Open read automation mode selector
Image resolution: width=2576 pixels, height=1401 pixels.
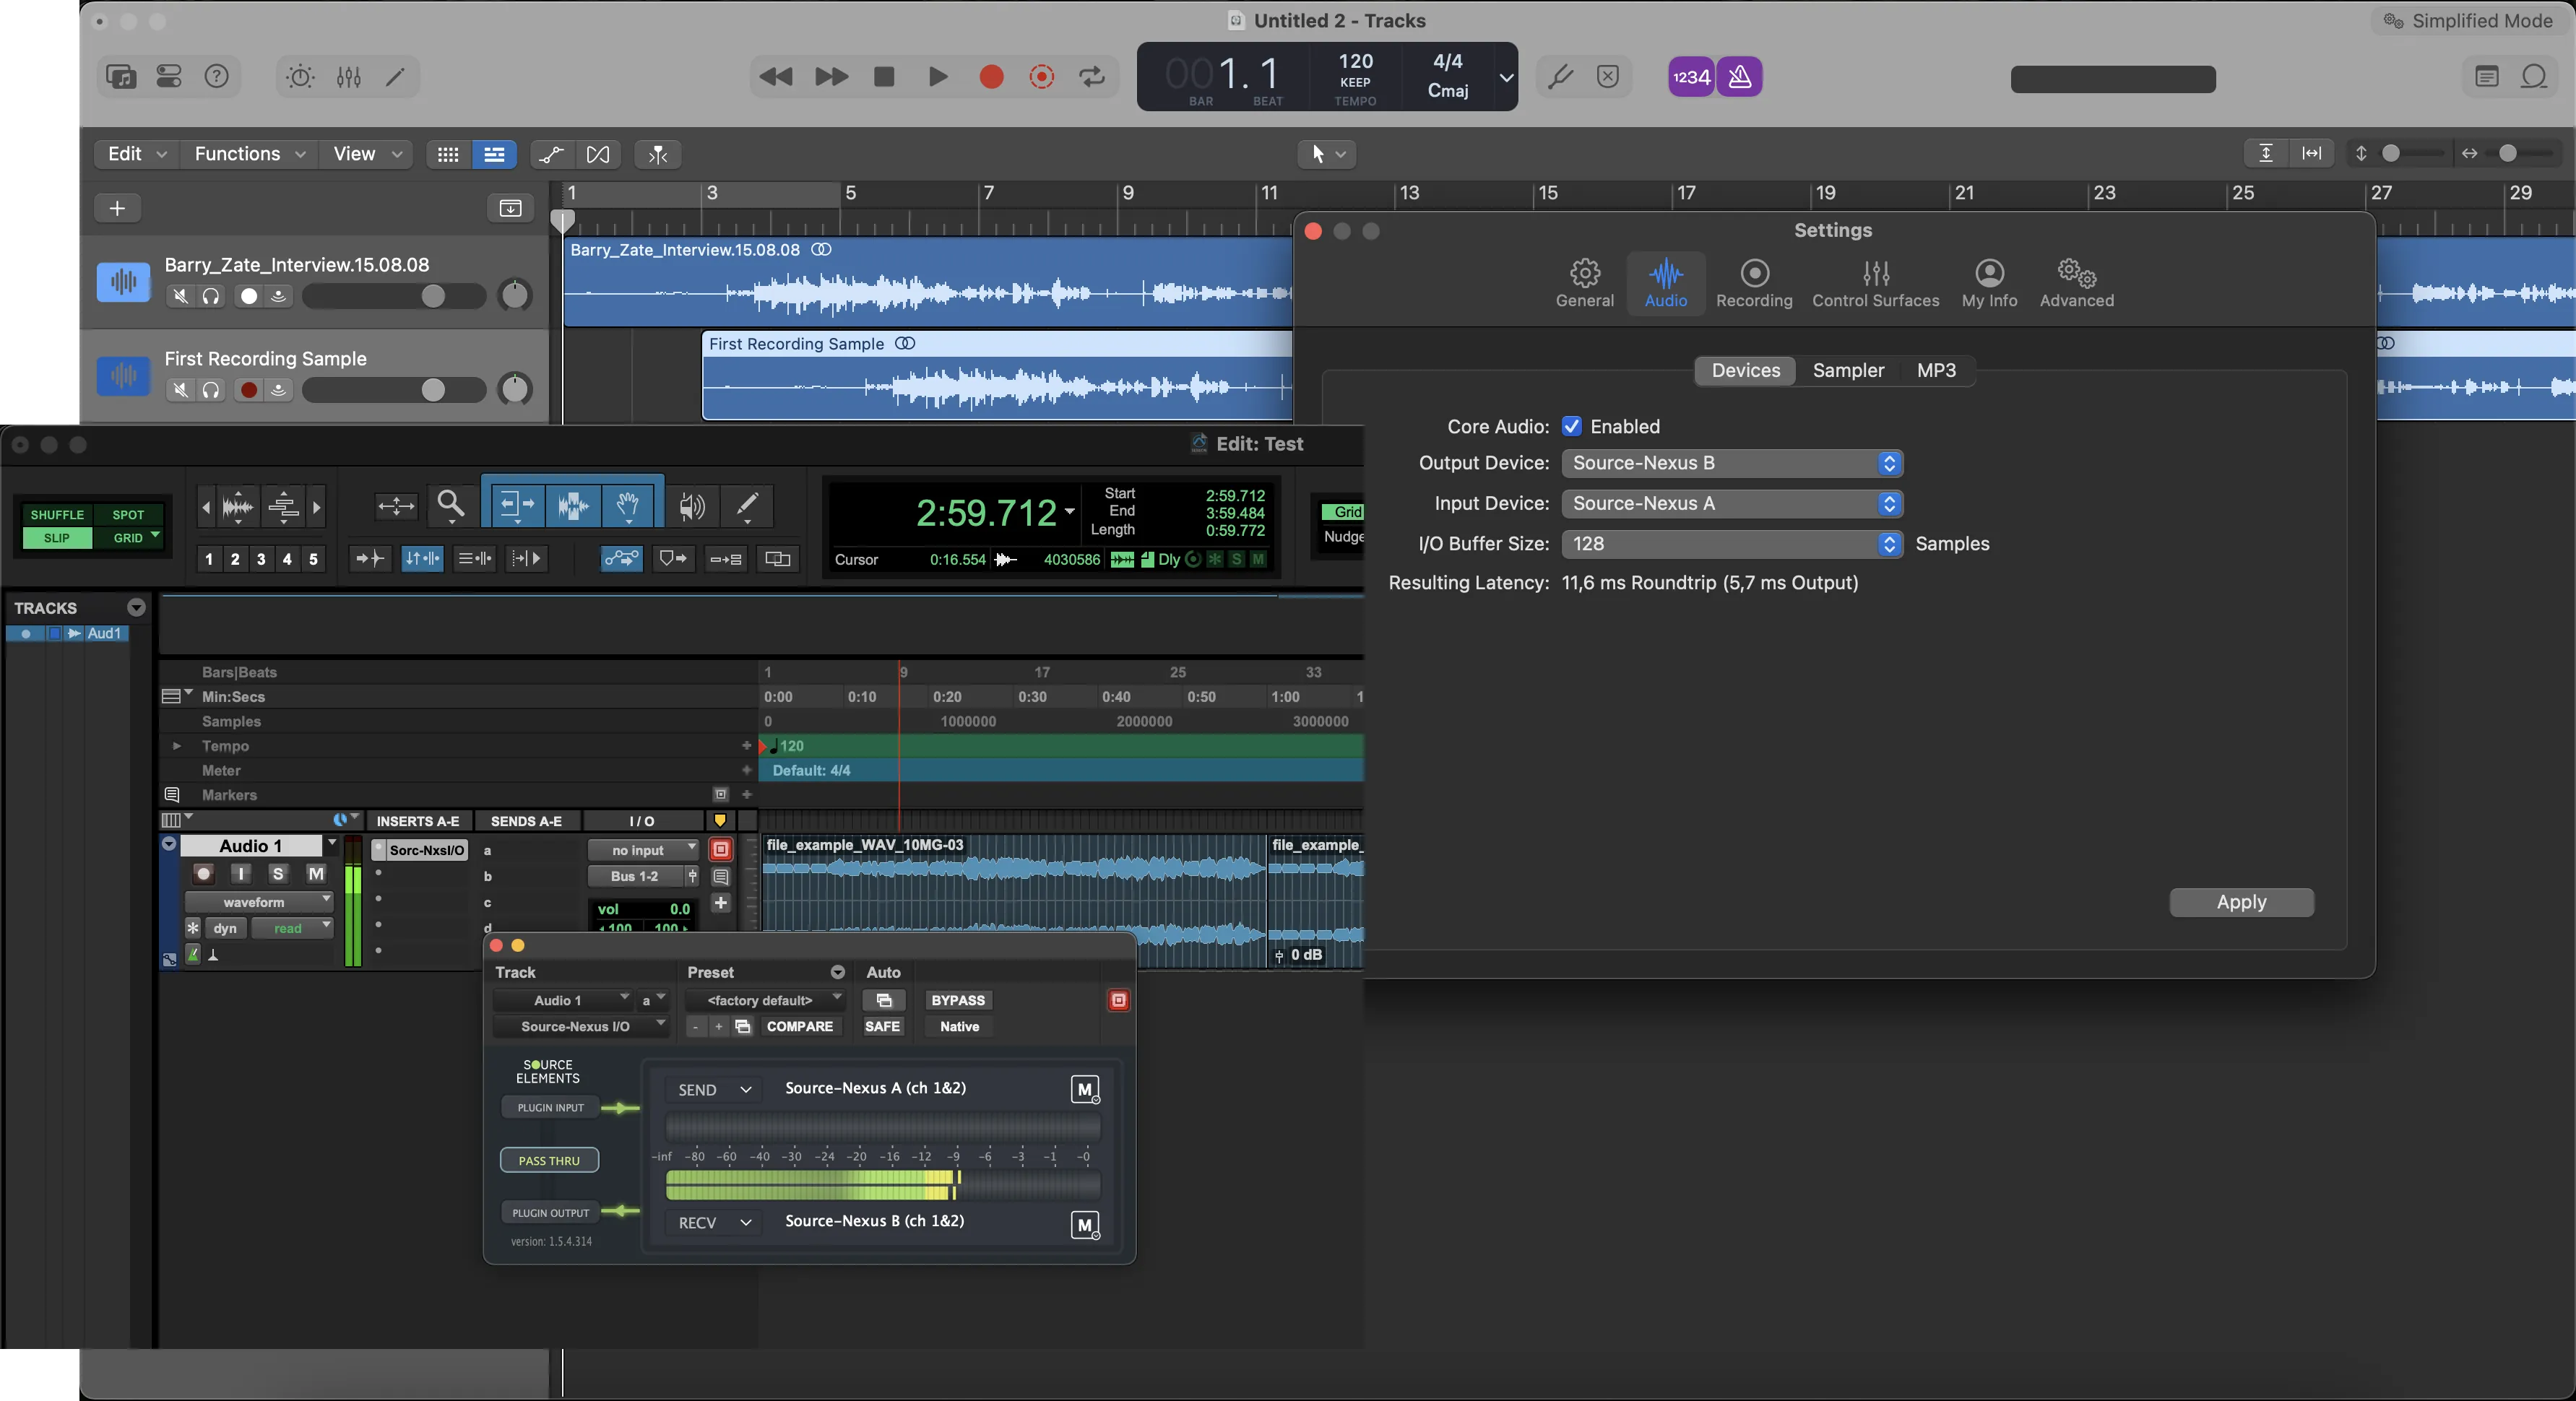(291, 928)
